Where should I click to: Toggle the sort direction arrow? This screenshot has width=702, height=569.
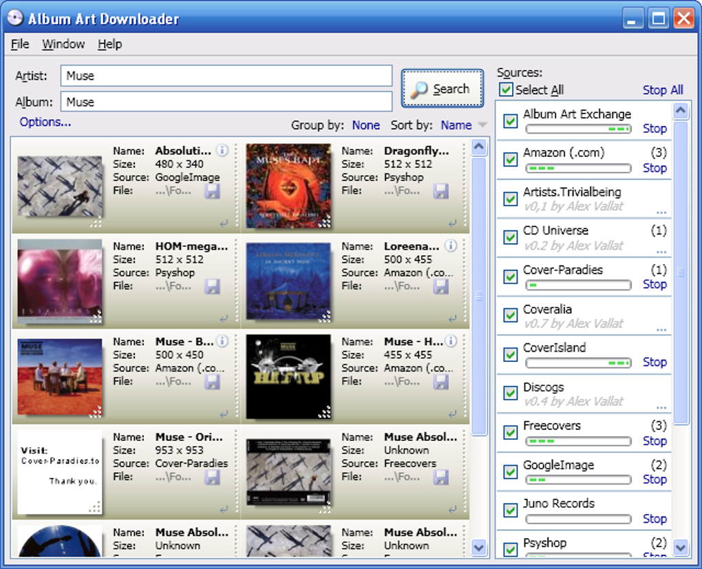(482, 125)
